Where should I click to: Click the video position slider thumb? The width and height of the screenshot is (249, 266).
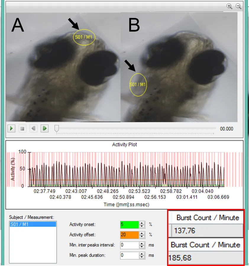[57, 129]
